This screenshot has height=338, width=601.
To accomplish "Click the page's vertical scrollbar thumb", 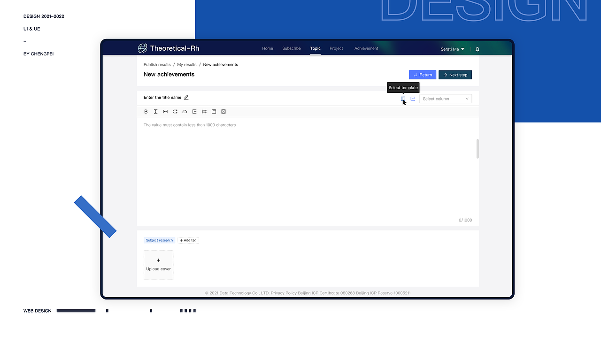I will pos(478,148).
